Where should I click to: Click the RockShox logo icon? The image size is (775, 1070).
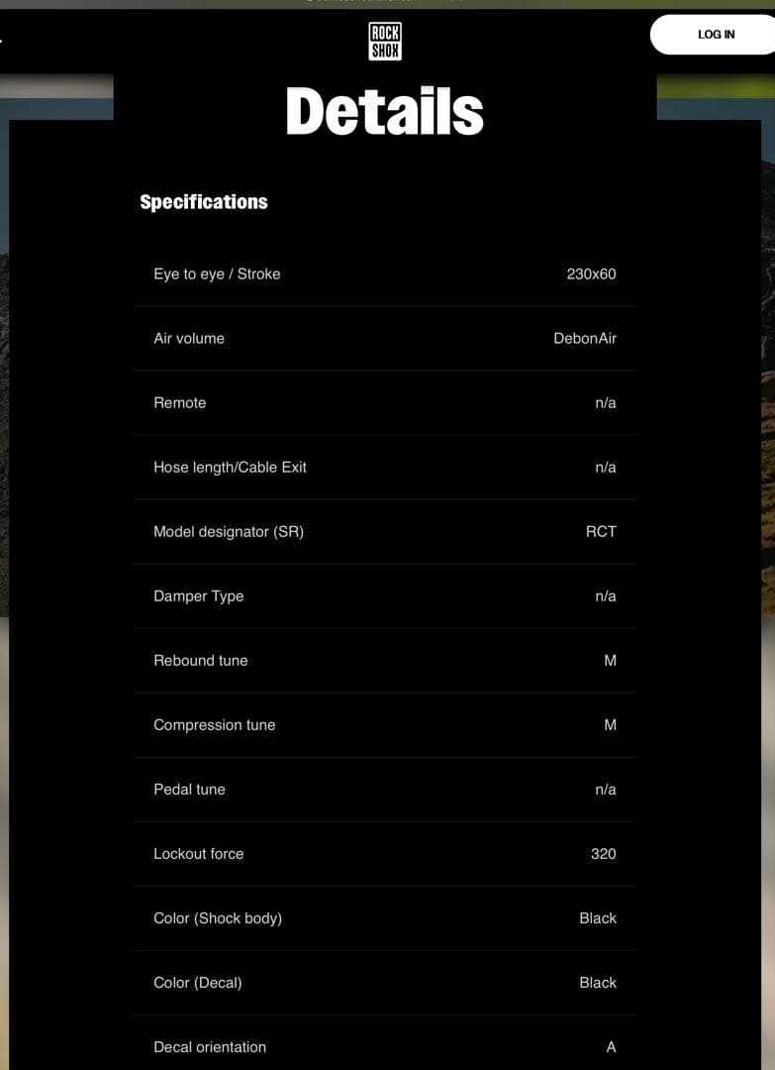click(385, 42)
